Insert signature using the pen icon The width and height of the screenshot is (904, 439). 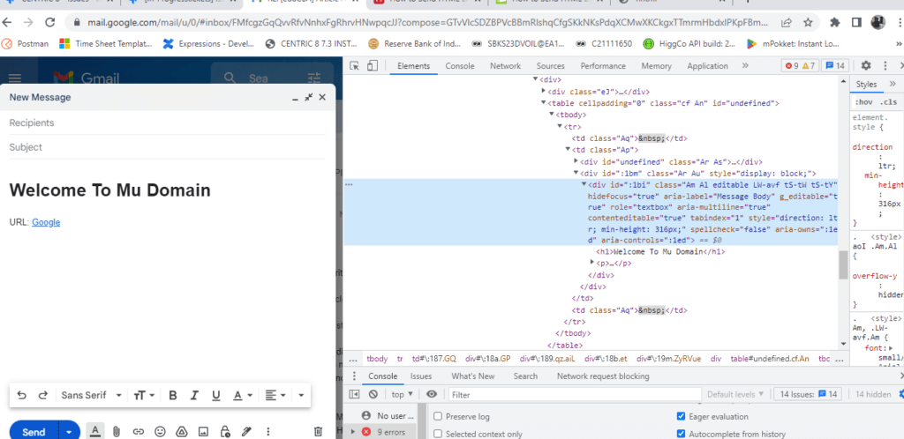pos(247,432)
